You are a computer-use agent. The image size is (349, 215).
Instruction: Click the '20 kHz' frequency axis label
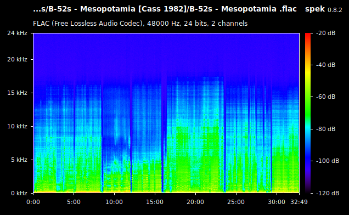(17, 59)
